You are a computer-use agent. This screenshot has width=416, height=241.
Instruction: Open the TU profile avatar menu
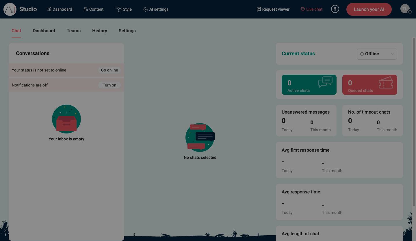click(x=405, y=8)
